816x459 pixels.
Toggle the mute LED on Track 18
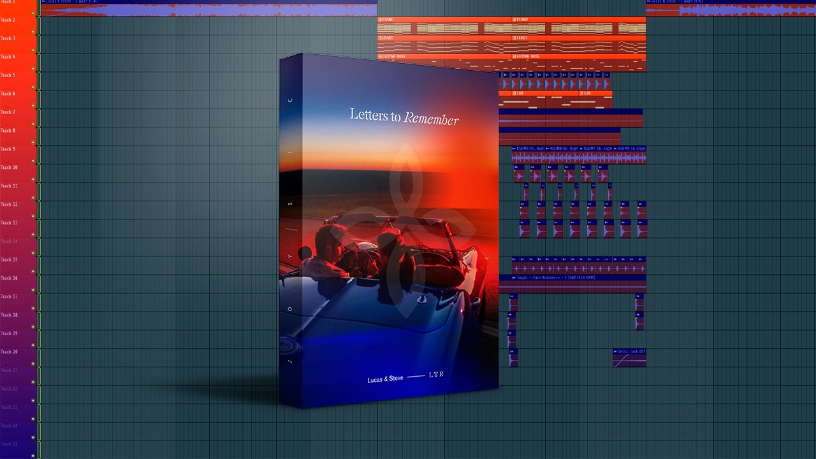(33, 327)
